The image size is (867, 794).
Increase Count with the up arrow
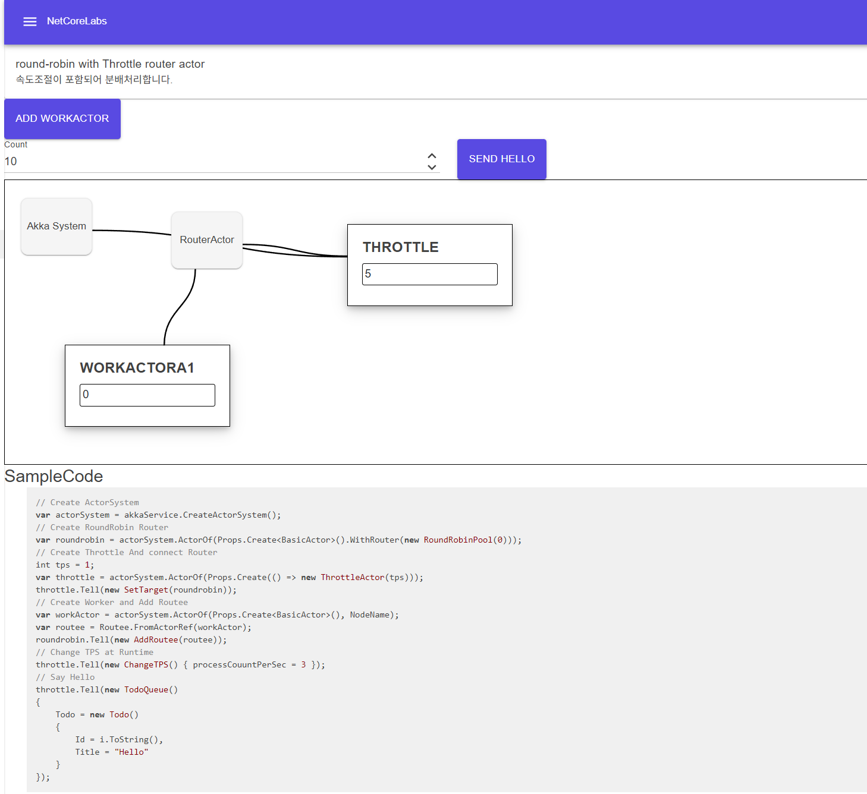pos(432,156)
